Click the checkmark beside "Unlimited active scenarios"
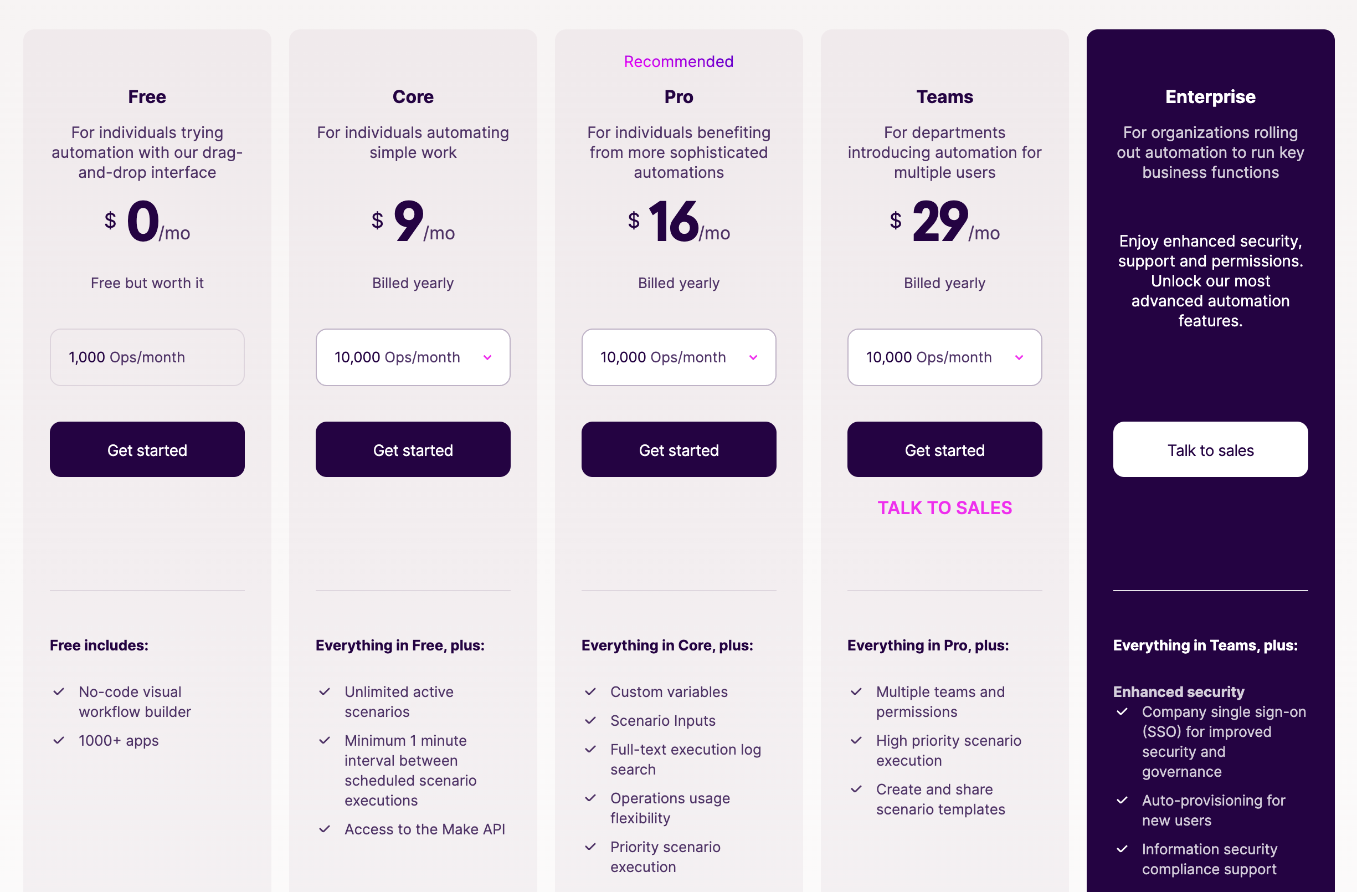Viewport: 1357px width, 892px height. click(325, 692)
